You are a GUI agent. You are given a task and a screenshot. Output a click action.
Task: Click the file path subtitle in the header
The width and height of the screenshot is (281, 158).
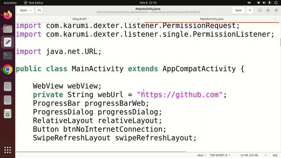click(148, 12)
